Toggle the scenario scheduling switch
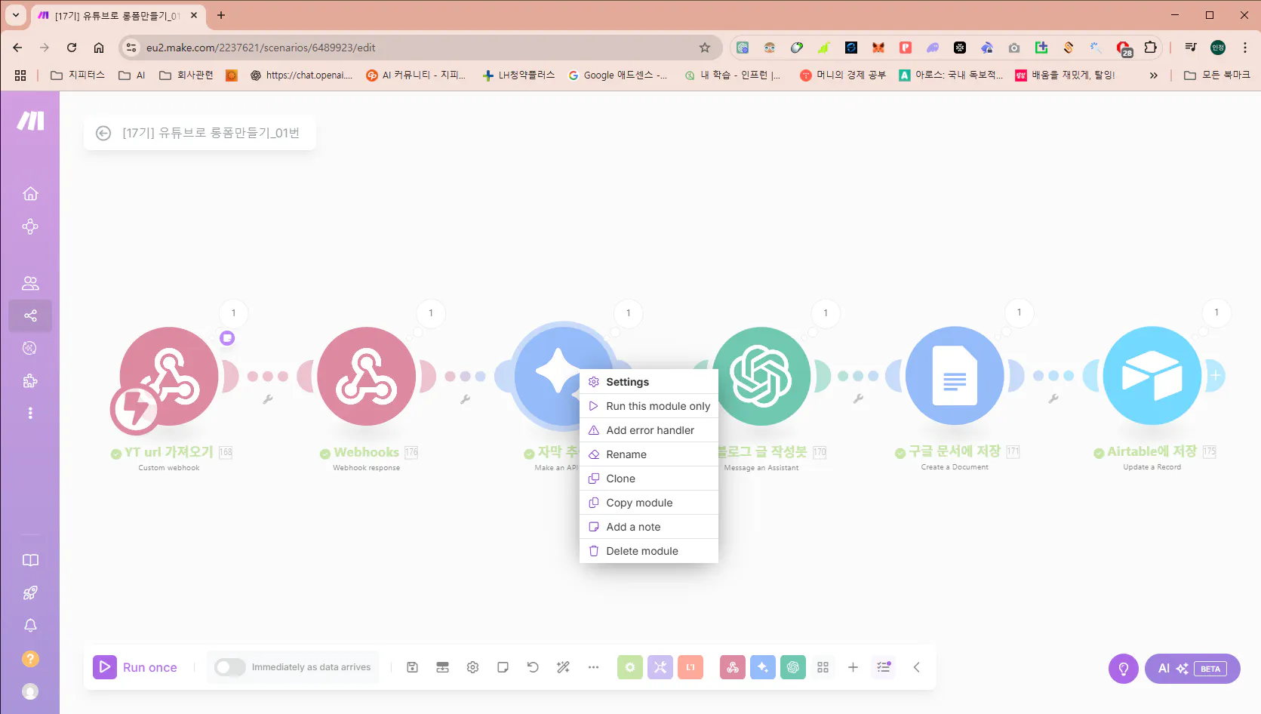Image resolution: width=1261 pixels, height=714 pixels. [229, 667]
